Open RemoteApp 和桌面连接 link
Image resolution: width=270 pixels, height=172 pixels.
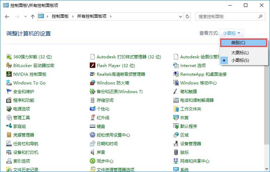point(203,74)
